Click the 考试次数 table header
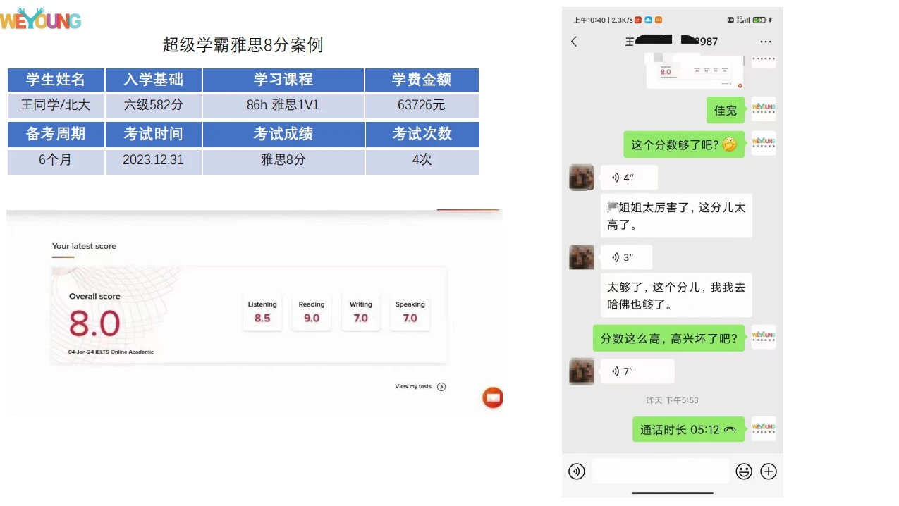The height and width of the screenshot is (506, 899). coord(422,134)
